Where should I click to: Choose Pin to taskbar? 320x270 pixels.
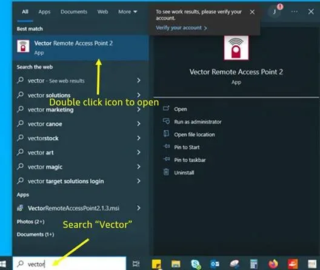point(190,160)
